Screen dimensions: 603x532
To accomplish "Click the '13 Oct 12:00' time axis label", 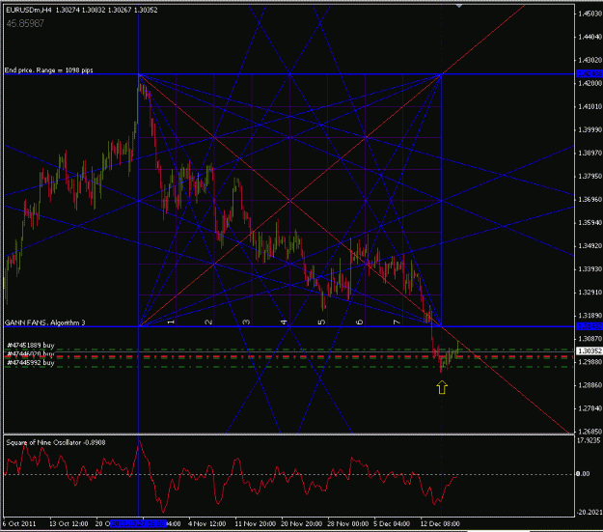I will [69, 524].
